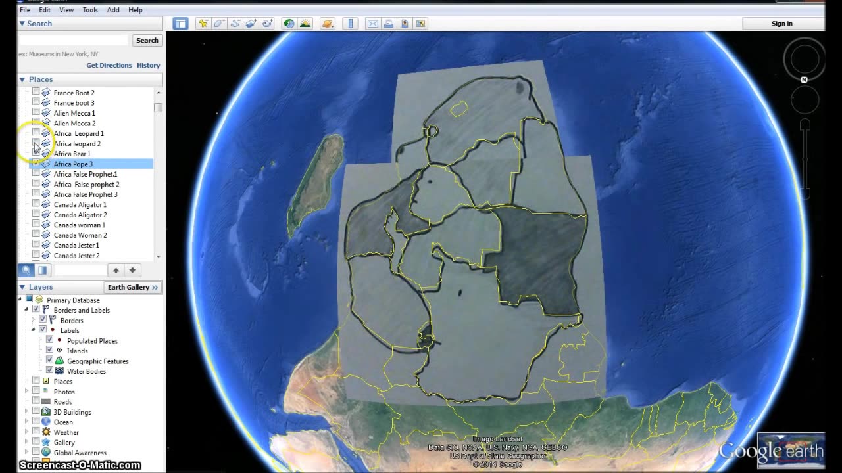This screenshot has height=473, width=842.
Task: Open the Edit menu
Action: pyautogui.click(x=45, y=10)
